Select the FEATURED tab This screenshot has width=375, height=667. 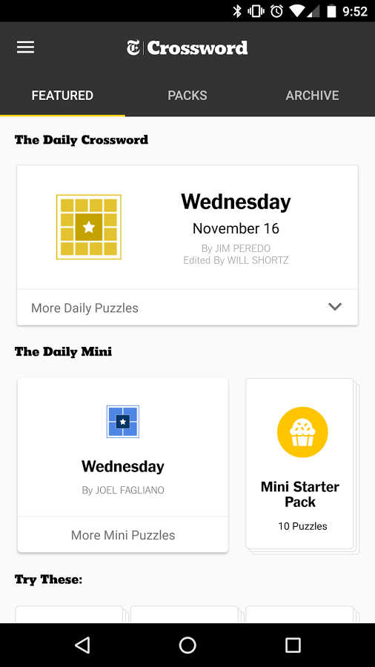click(x=62, y=96)
